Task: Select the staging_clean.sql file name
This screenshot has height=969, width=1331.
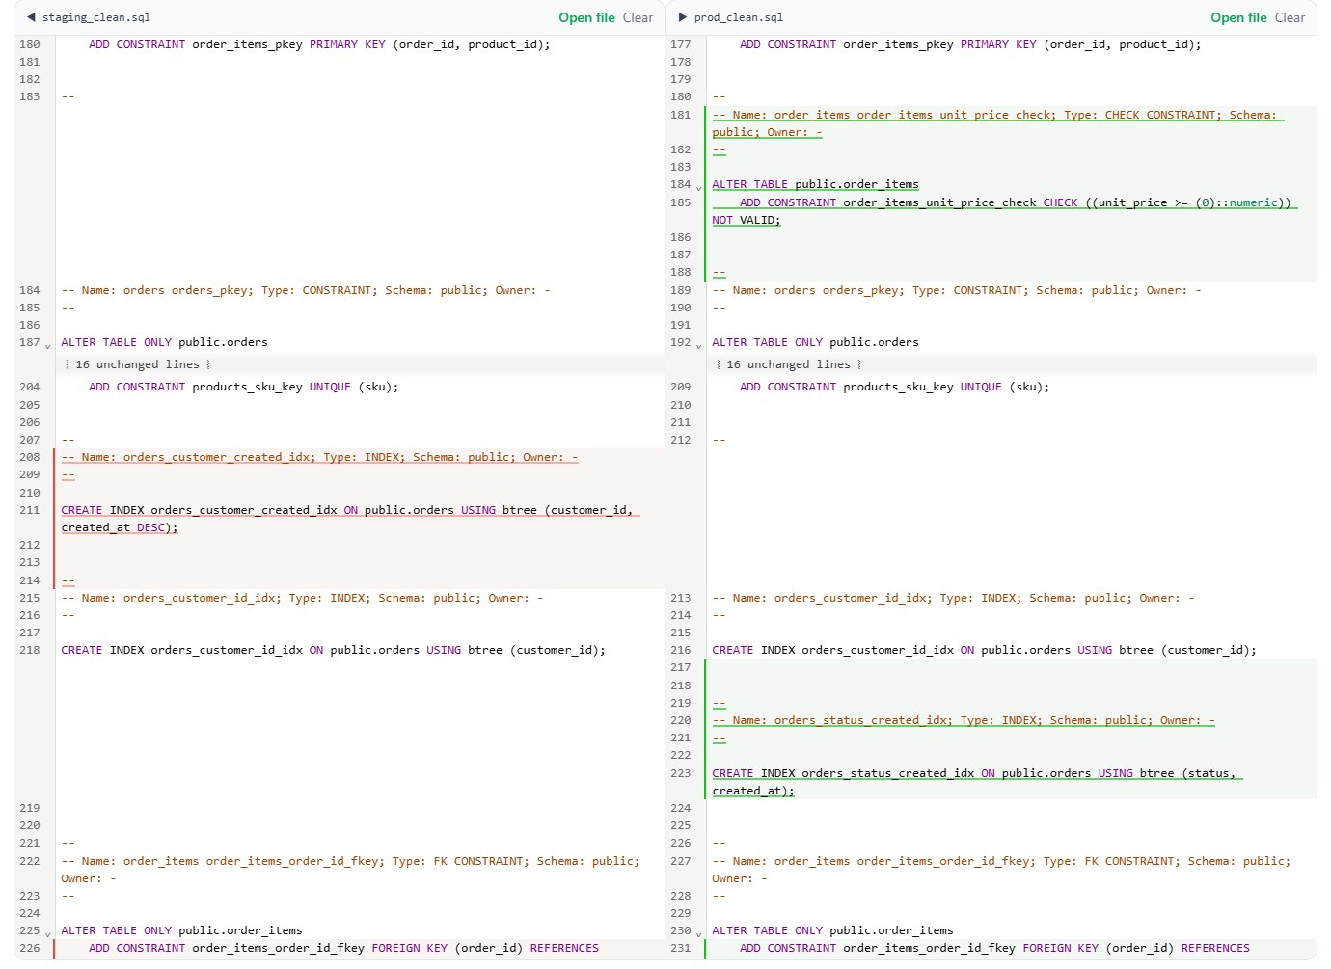Action: pyautogui.click(x=96, y=17)
